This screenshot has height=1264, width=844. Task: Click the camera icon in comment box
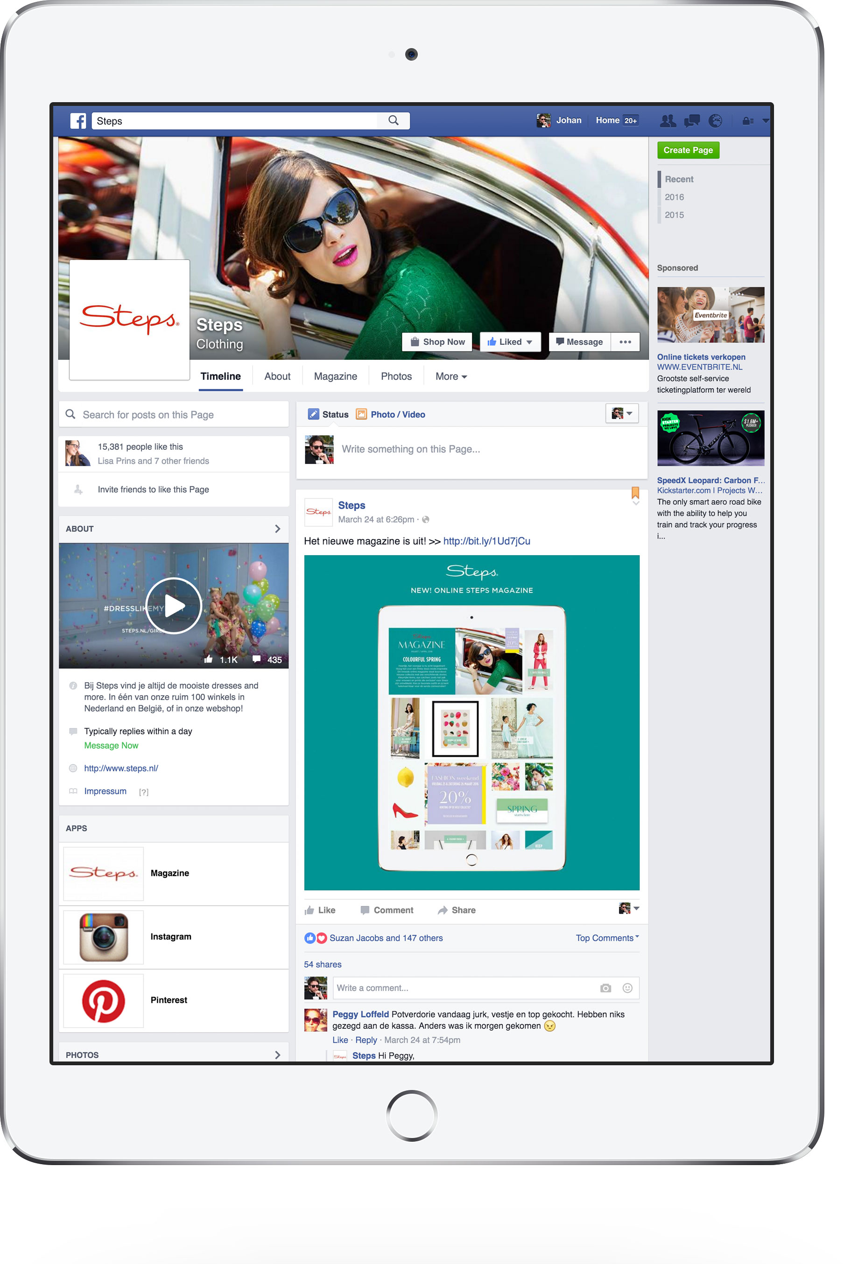coord(605,988)
